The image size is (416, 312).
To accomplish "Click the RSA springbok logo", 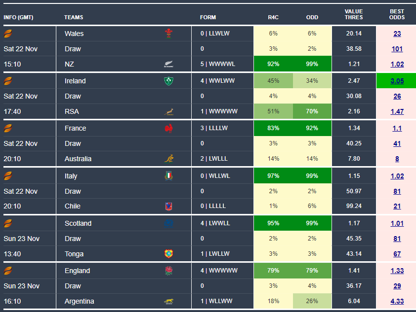I will [x=169, y=112].
